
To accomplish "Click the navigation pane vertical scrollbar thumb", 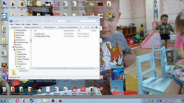I will (31, 40).
